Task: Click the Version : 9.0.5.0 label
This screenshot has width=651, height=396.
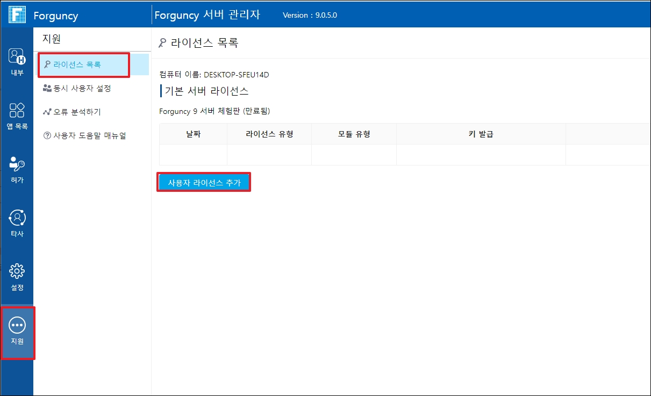Action: pyautogui.click(x=310, y=15)
